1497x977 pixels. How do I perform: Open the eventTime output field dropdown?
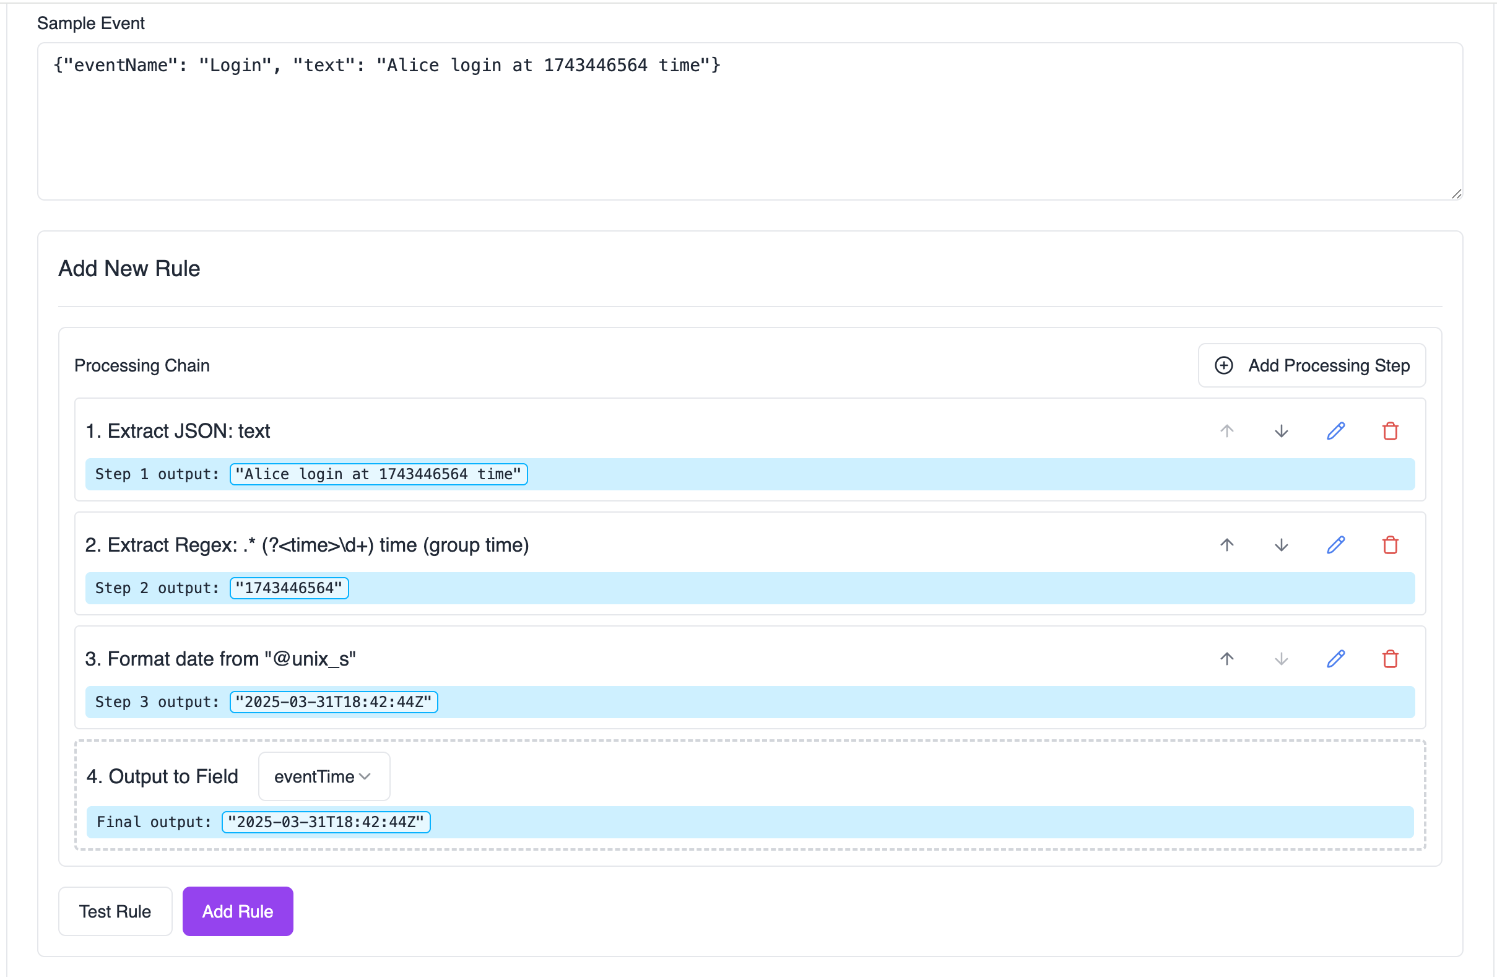tap(323, 776)
